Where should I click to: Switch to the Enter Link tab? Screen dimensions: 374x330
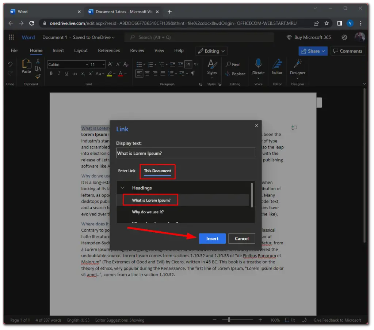(x=127, y=171)
